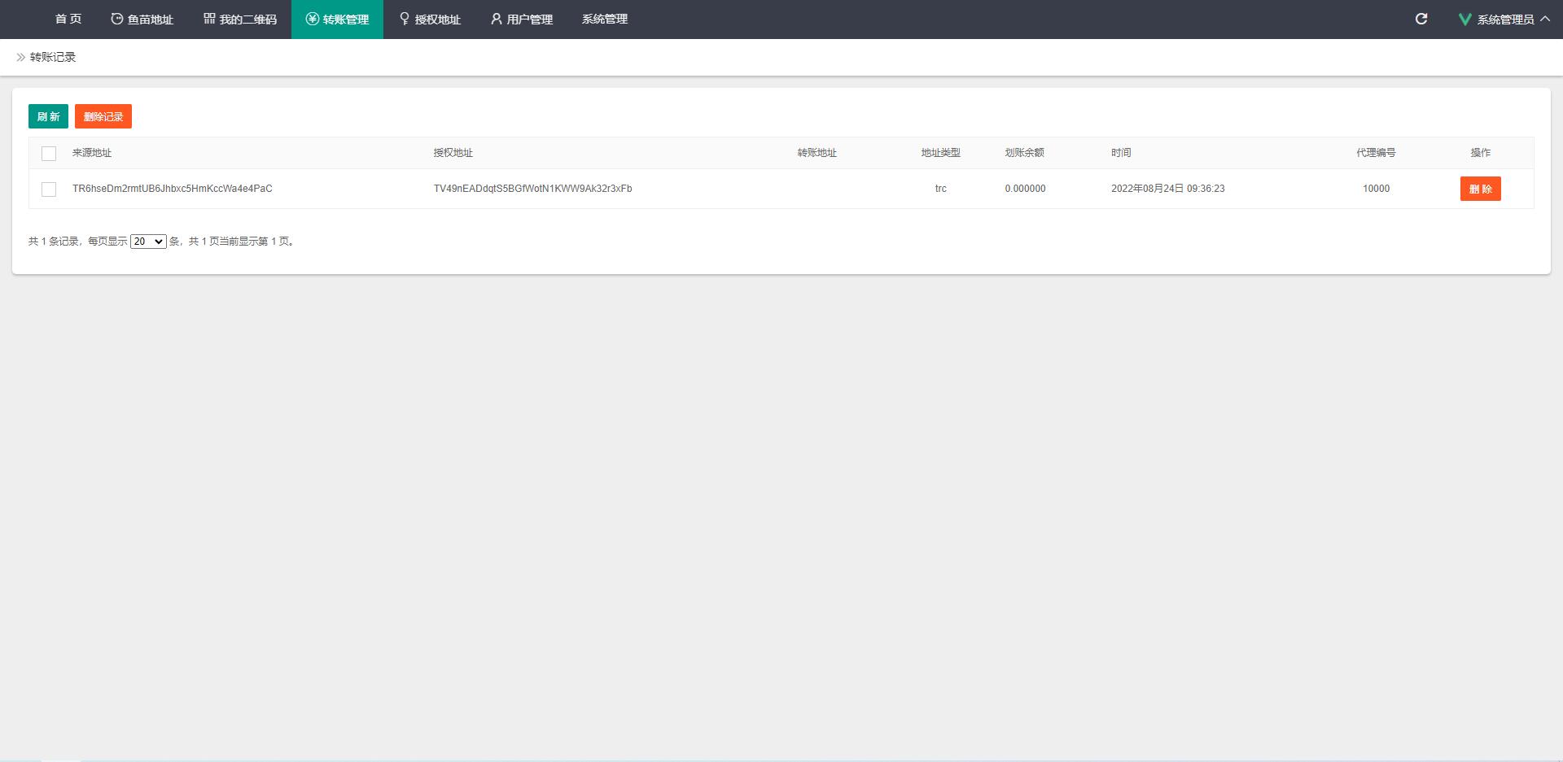Click the double chevron icon before 转账记录

point(20,57)
